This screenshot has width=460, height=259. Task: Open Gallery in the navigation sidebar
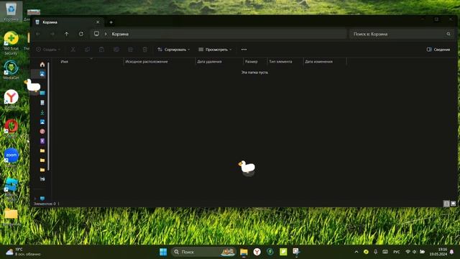(42, 73)
